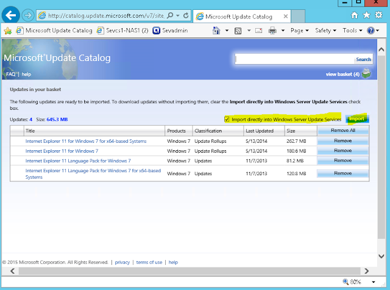Image resolution: width=390 pixels, height=290 pixels.
Task: Open Sevcs1-NAS1 (2) favorites bar link
Action: (122, 31)
